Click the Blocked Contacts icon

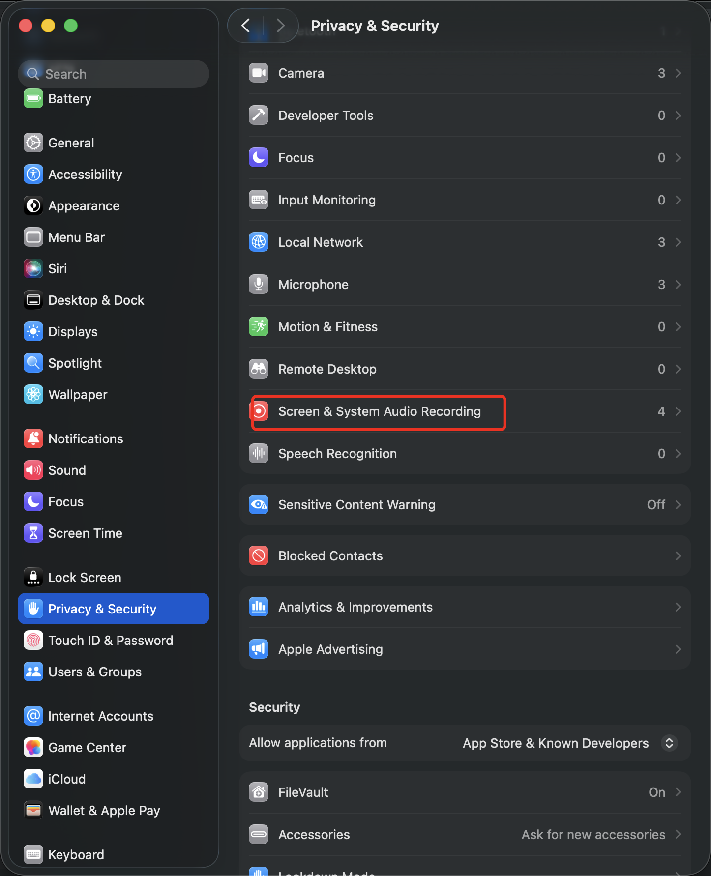tap(259, 556)
